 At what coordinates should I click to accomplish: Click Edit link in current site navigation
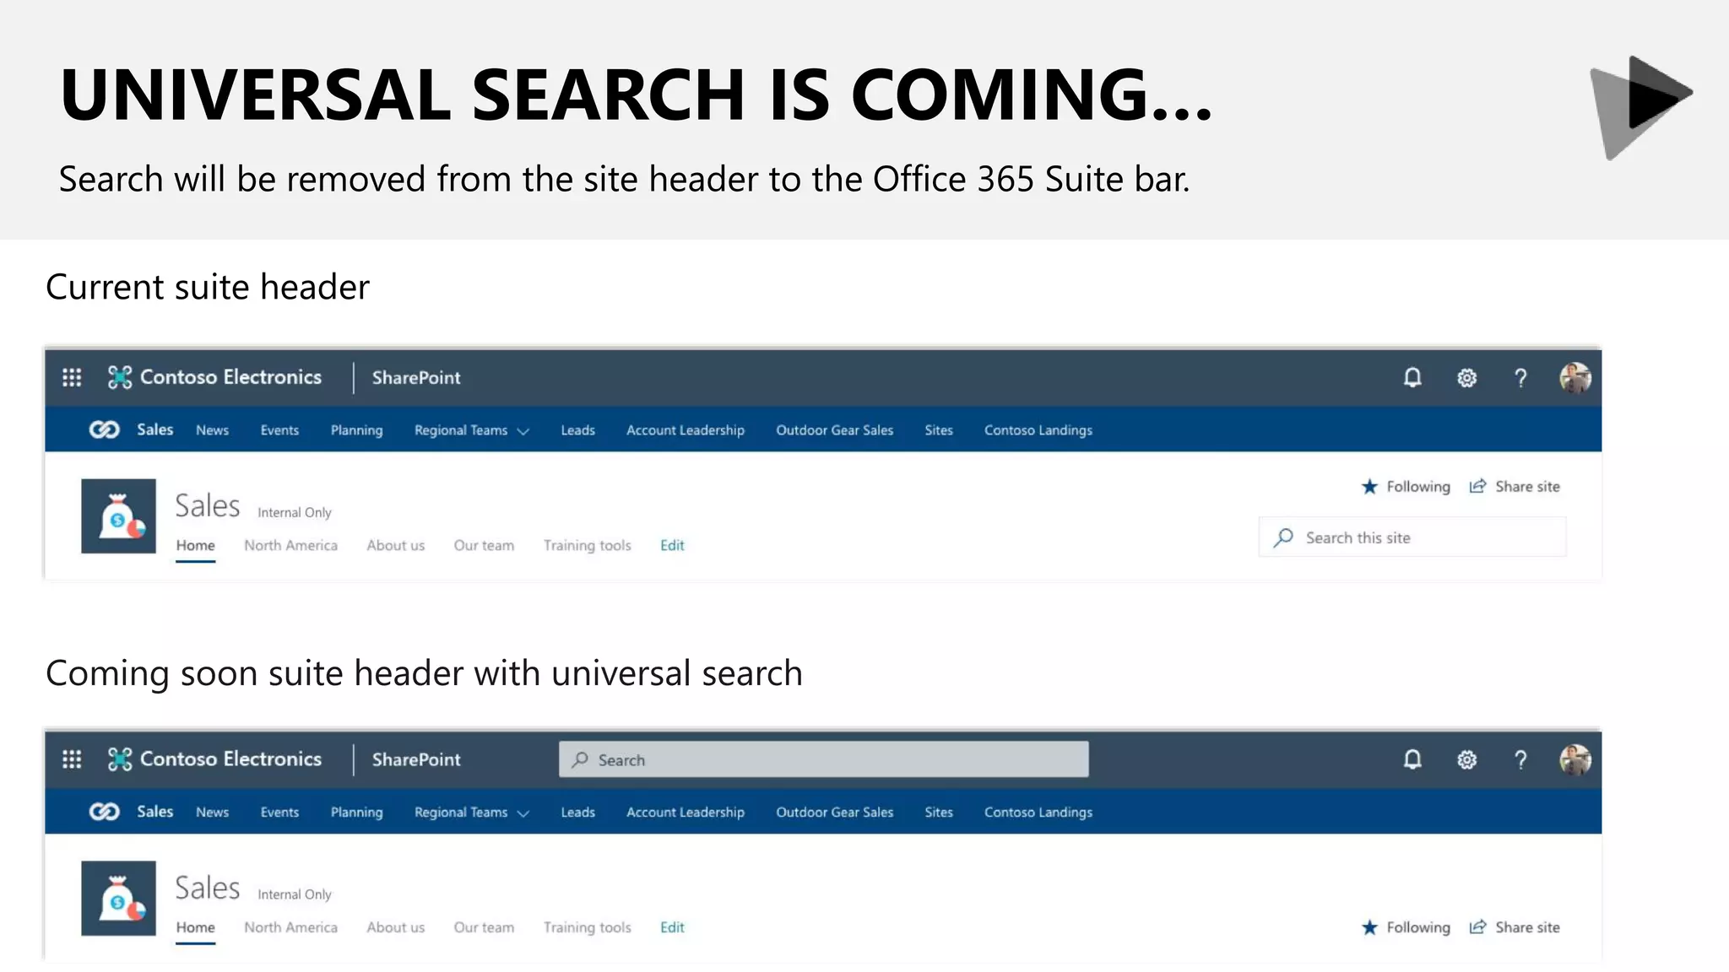tap(672, 545)
